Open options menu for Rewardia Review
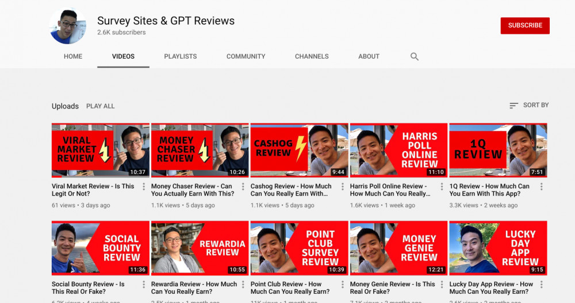 243,284
